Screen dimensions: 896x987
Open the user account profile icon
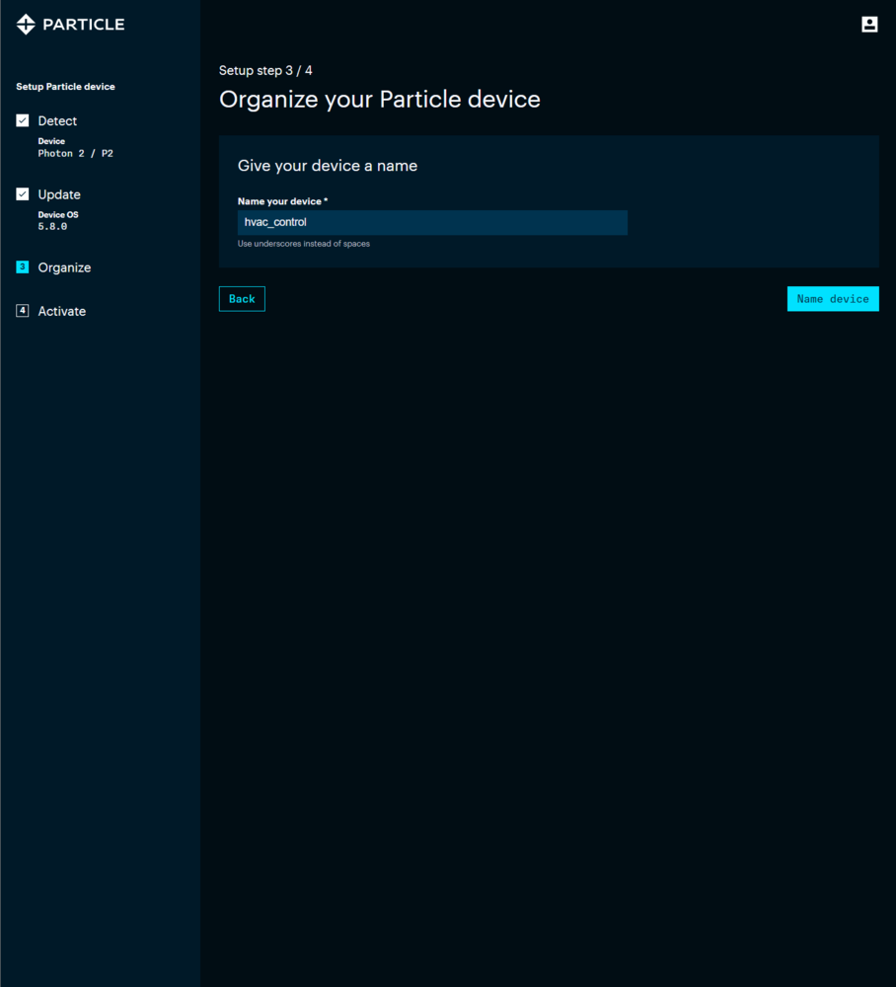869,24
